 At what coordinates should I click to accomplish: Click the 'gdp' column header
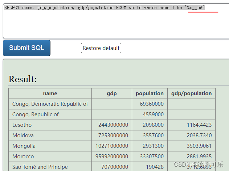tap(112, 93)
